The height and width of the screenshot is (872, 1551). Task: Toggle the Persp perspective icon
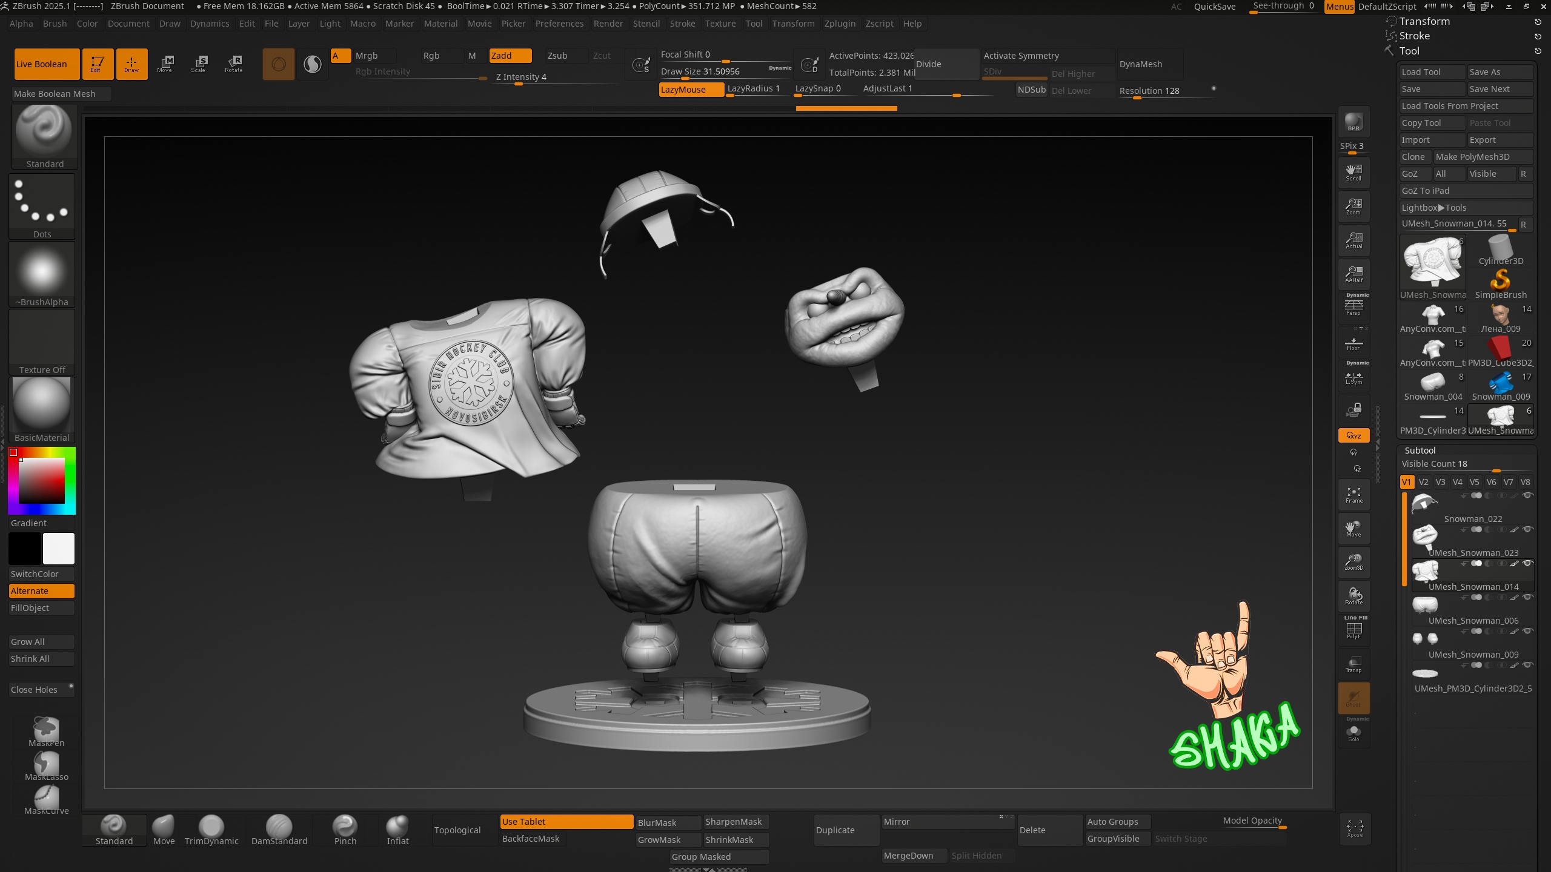(1353, 306)
